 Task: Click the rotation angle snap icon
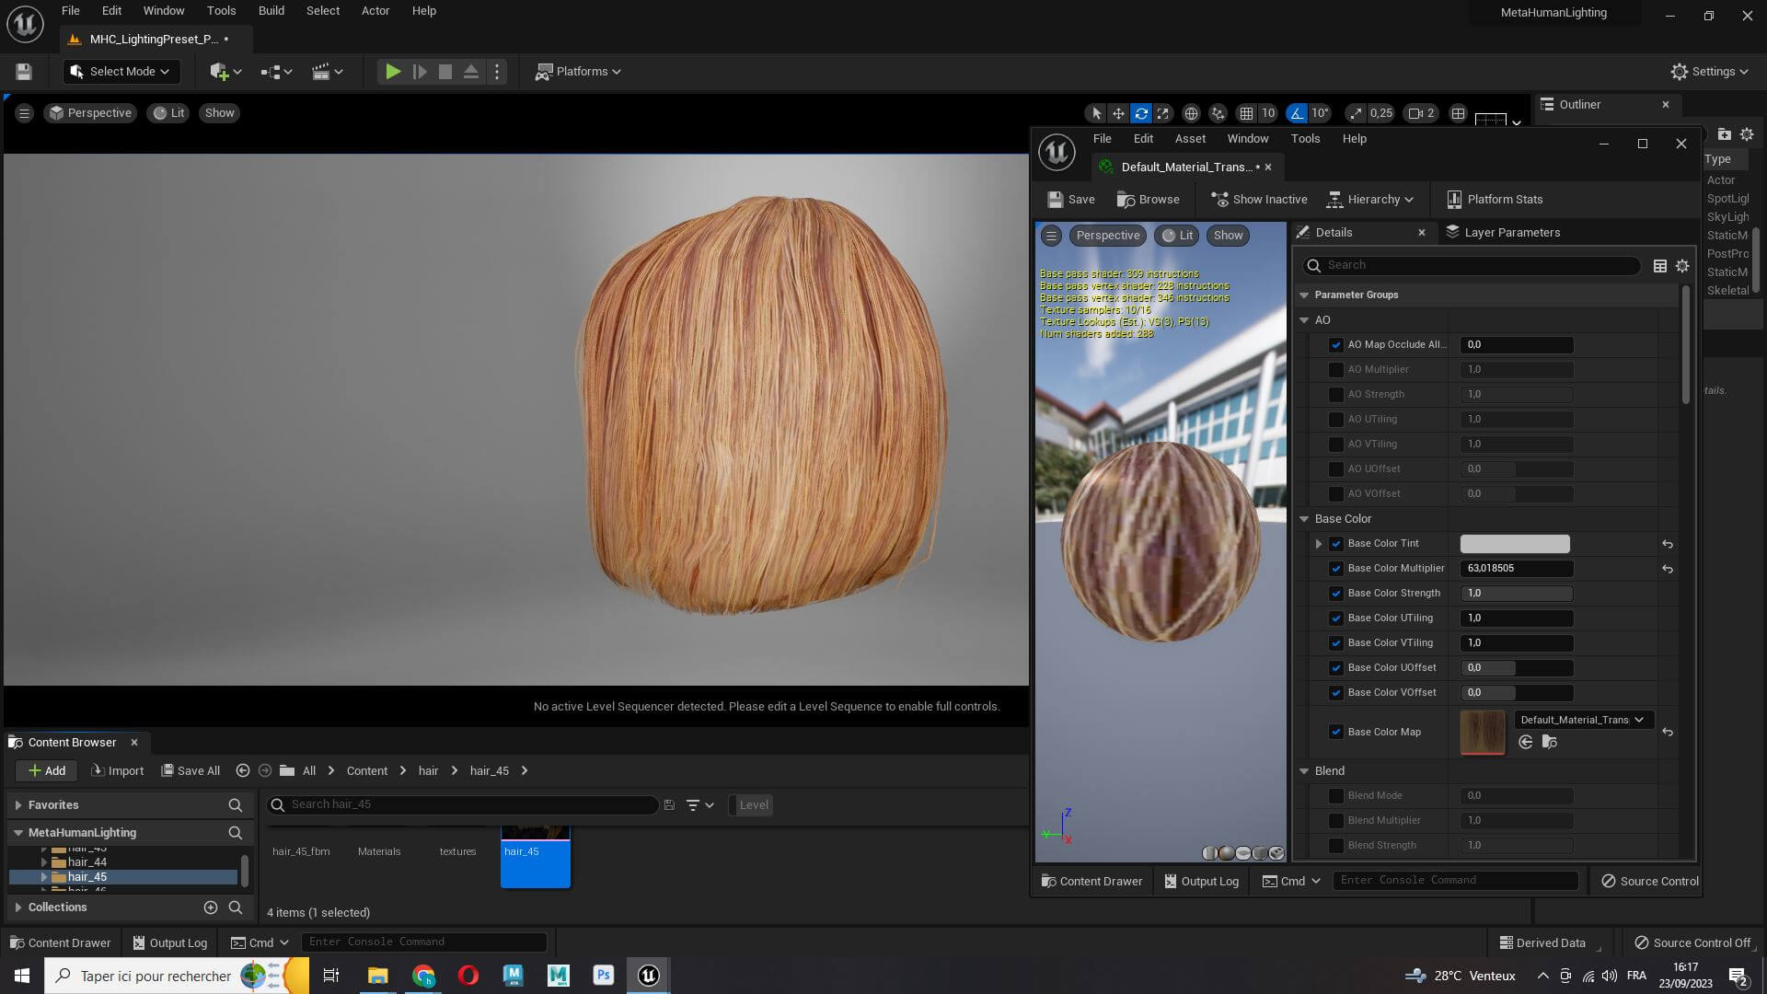pyautogui.click(x=1297, y=113)
